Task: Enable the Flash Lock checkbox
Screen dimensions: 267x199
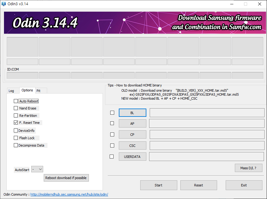Action: pyautogui.click(x=16, y=138)
